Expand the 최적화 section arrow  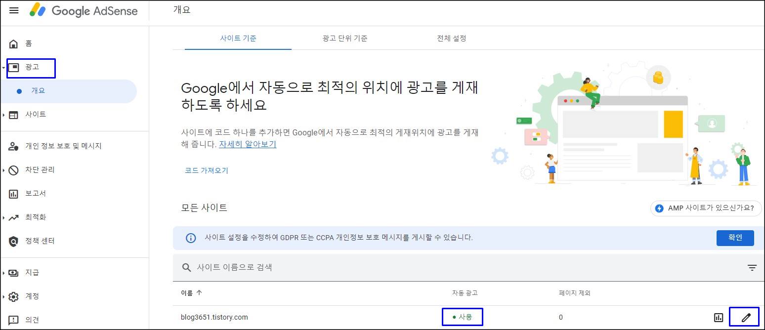(4, 217)
